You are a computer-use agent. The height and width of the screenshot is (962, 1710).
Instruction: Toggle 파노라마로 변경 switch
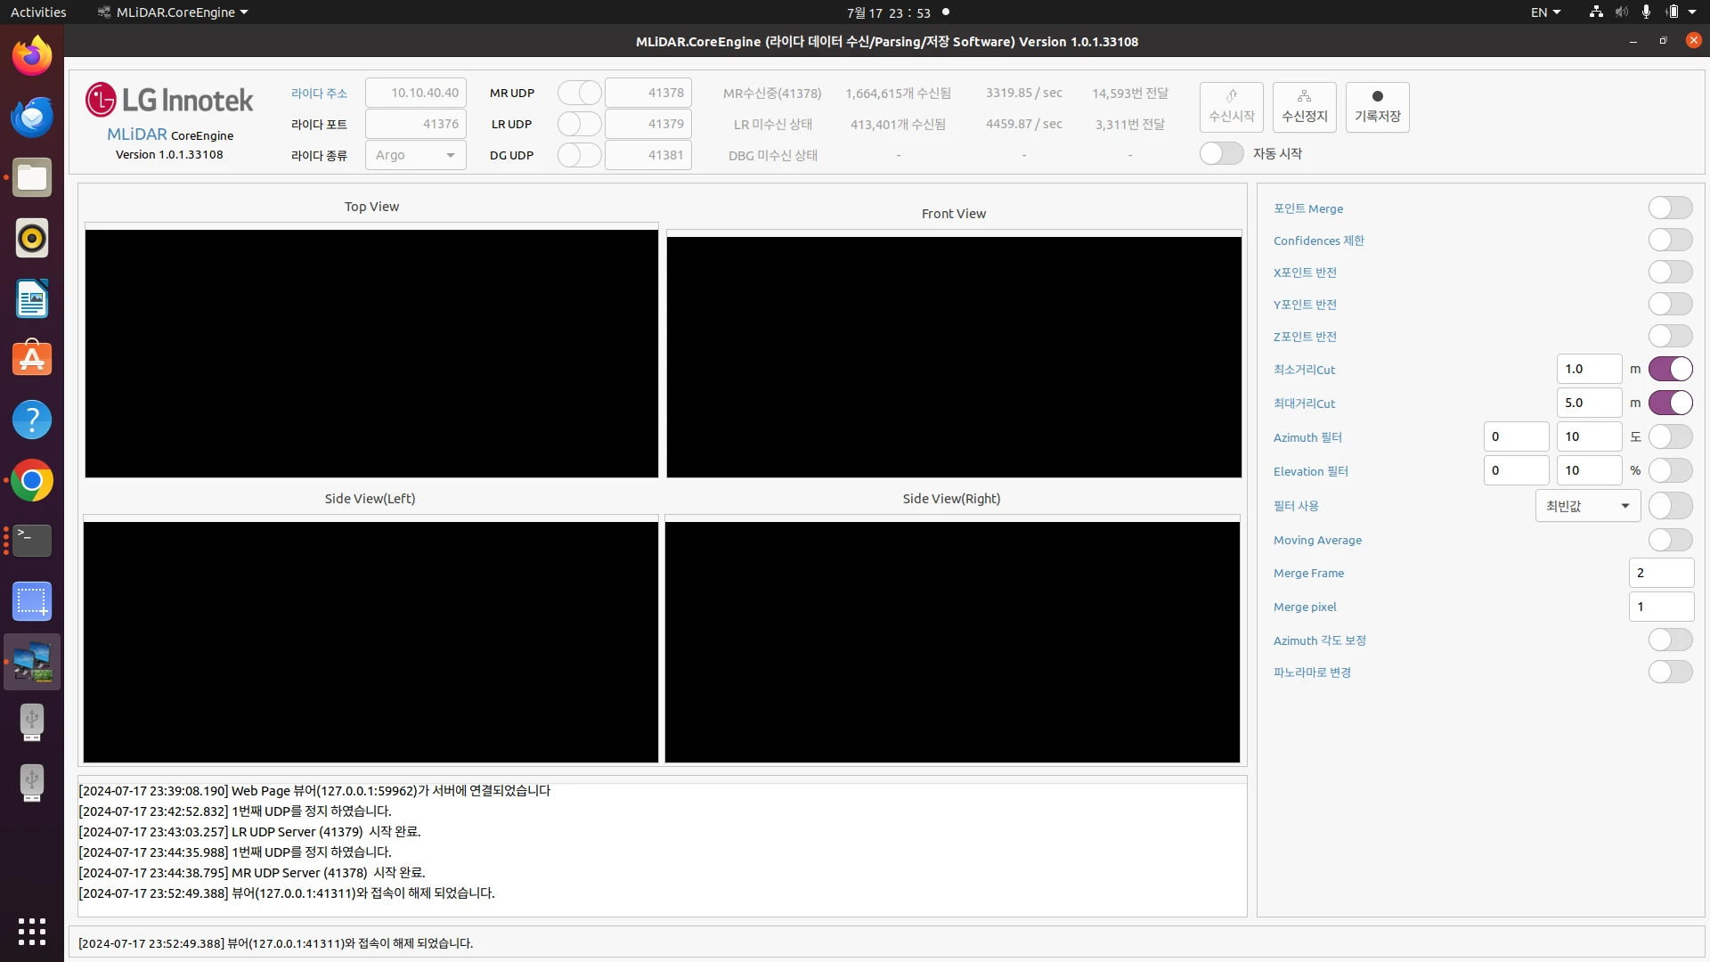1670,672
